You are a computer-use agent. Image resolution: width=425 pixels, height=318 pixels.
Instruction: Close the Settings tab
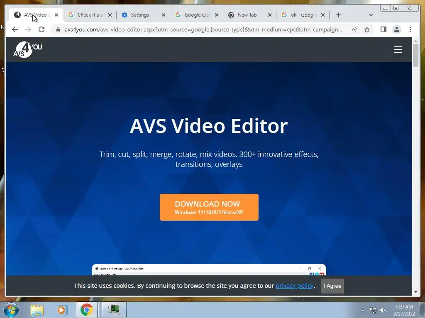163,15
